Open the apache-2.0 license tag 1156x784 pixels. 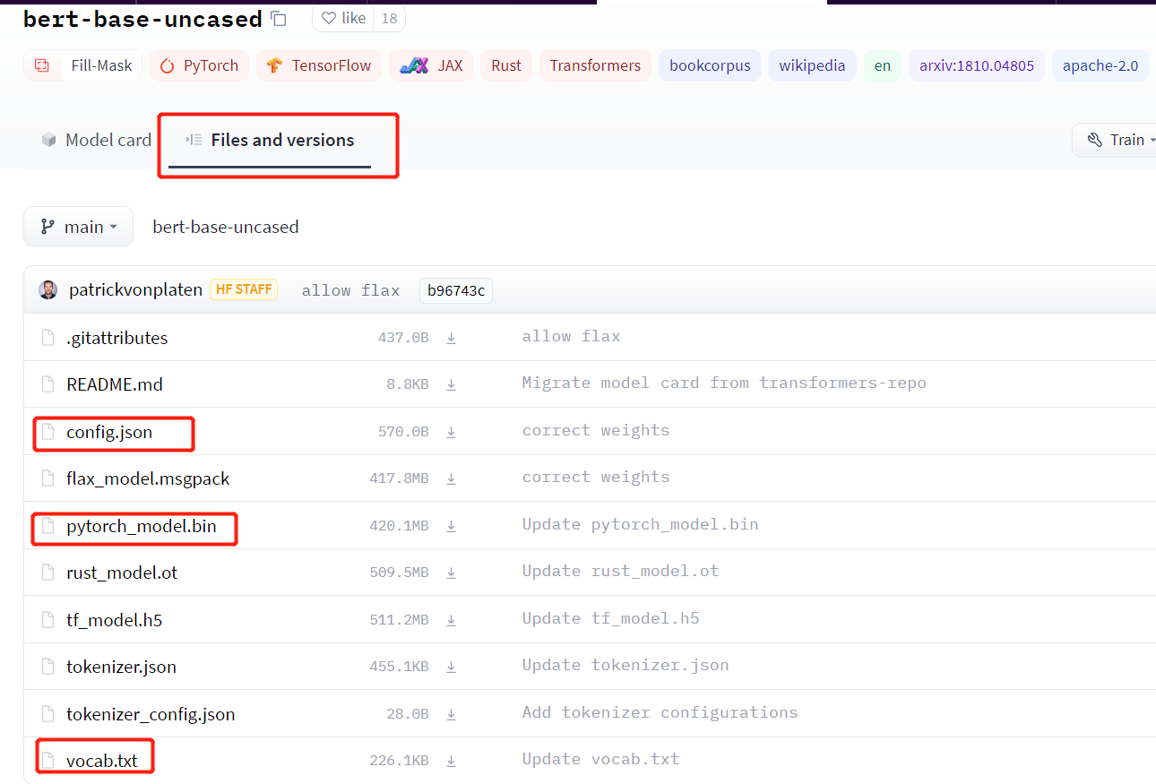(x=1100, y=65)
